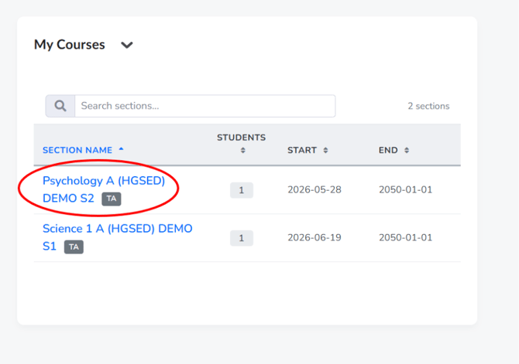The height and width of the screenshot is (364, 519).
Task: Click student count badge for Science 1 A
Action: click(x=242, y=238)
